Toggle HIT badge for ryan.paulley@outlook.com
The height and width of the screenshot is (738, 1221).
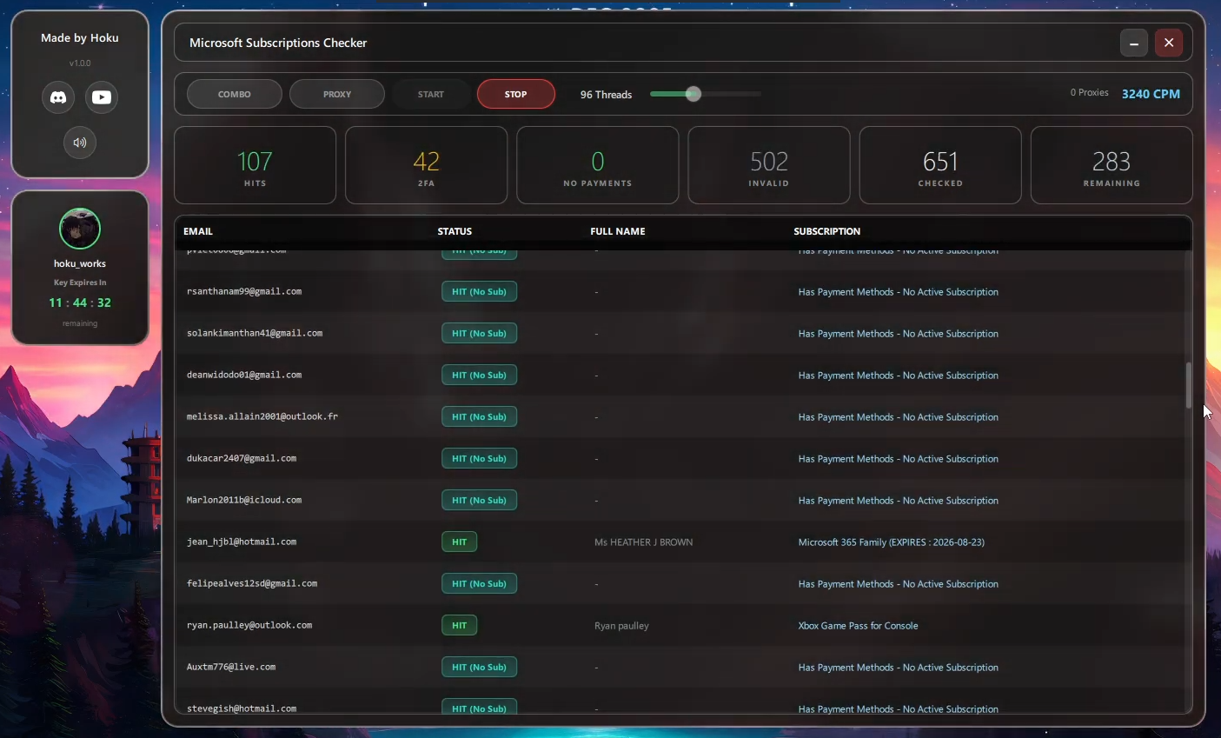[x=459, y=625]
